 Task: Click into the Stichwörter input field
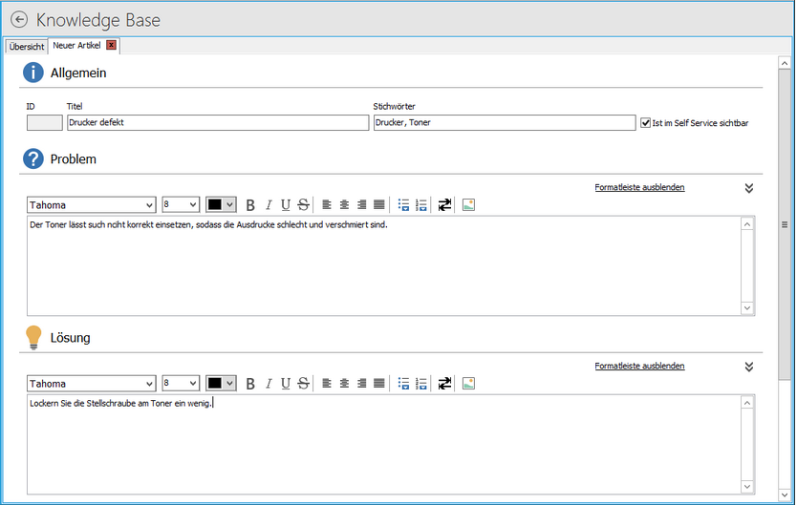click(x=504, y=123)
